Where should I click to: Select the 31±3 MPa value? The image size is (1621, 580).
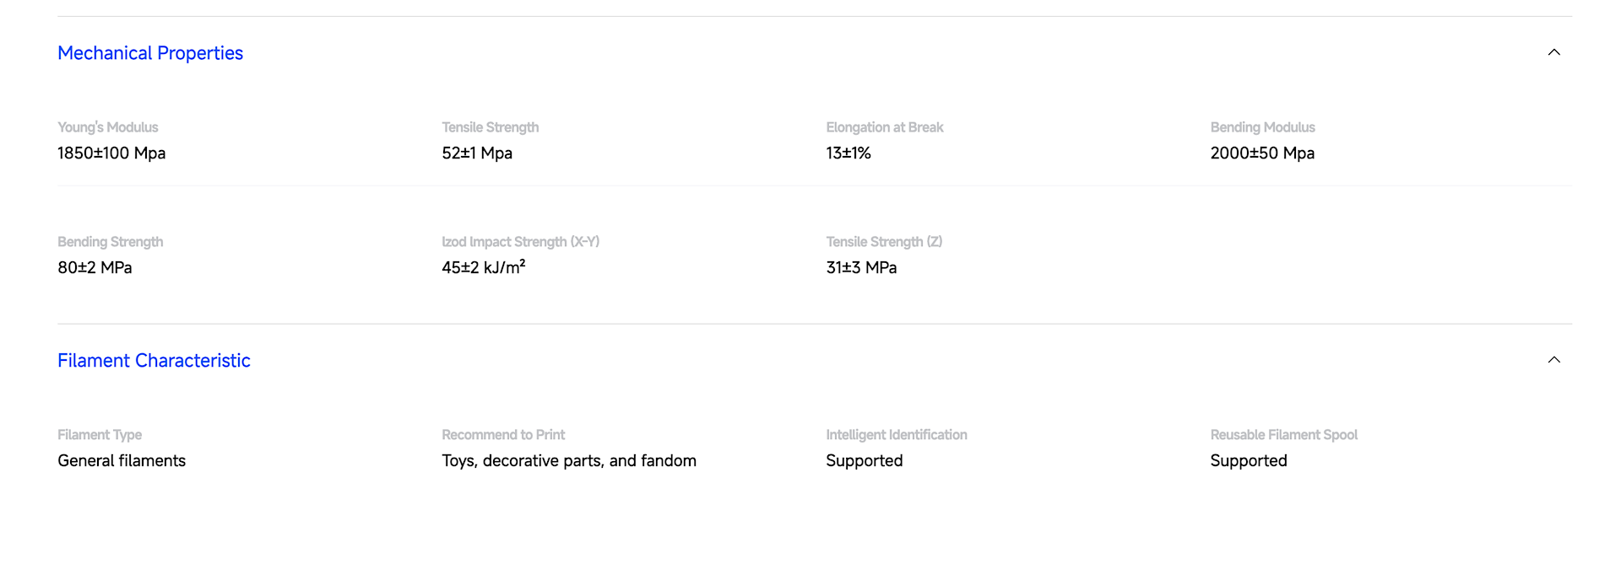(x=861, y=268)
